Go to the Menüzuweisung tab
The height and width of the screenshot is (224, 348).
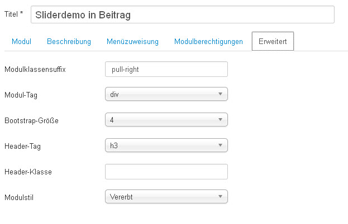(134, 41)
